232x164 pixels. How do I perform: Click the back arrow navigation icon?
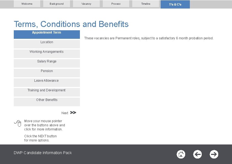point(197,154)
